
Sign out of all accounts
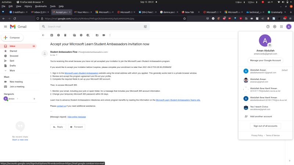(265, 126)
